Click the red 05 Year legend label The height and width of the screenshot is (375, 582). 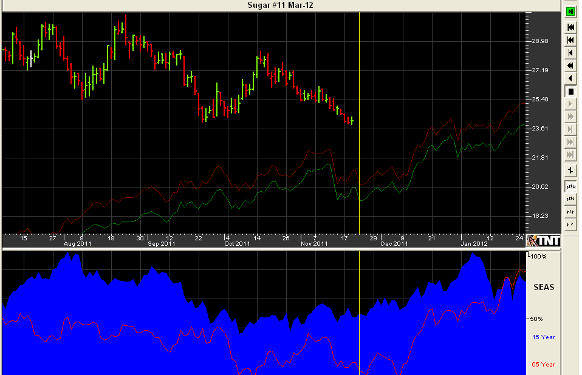pyautogui.click(x=543, y=365)
